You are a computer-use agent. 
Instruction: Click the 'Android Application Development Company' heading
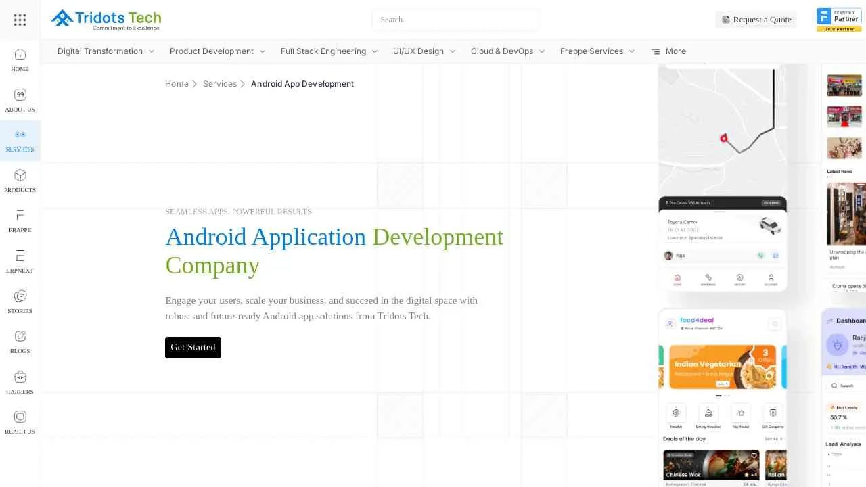(x=334, y=251)
